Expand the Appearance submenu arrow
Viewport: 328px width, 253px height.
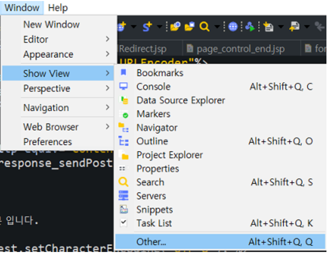107,54
